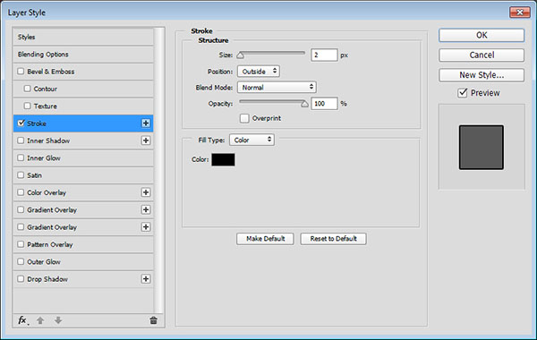Click the move effect down arrow
Screen dimensions: 537x340
click(x=58, y=320)
